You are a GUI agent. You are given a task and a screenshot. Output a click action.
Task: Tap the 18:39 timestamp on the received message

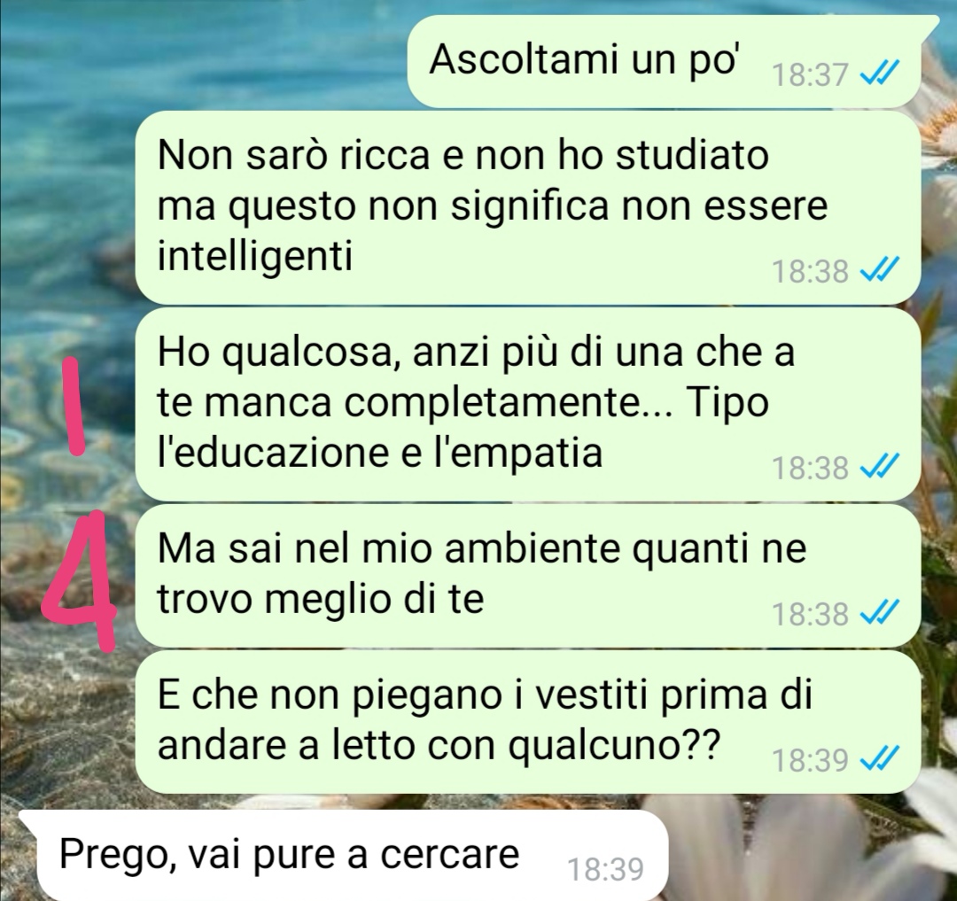605,869
